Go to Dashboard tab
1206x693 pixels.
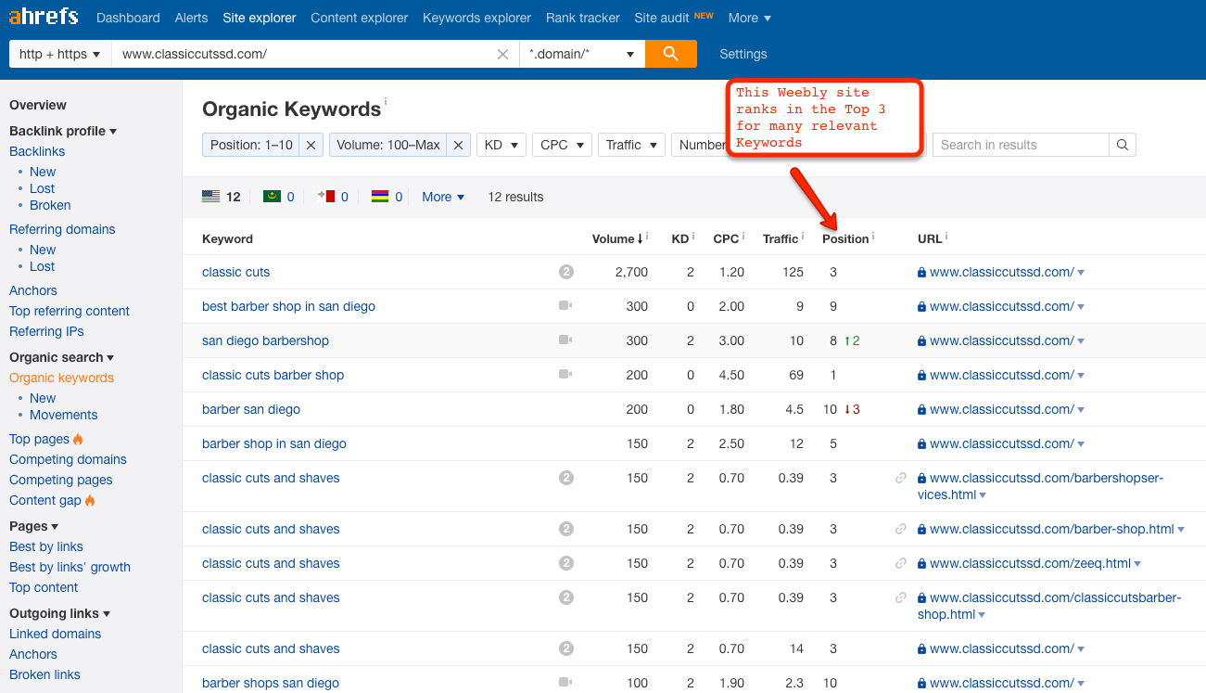128,18
